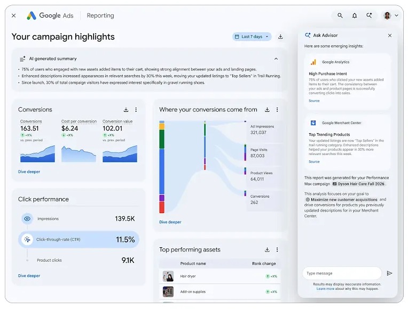Viewport: 408px width, 309px height.
Task: Click Add-on supplies rank change up arrow
Action: pyautogui.click(x=268, y=292)
